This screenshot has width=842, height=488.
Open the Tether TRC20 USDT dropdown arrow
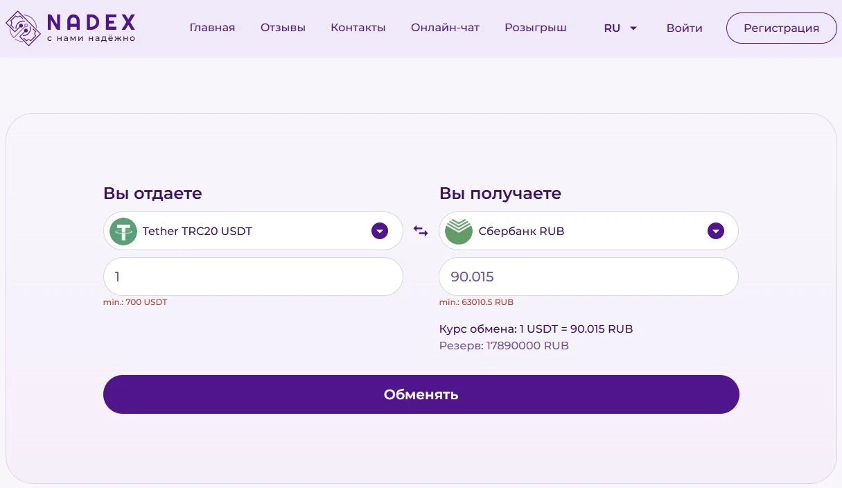(380, 231)
